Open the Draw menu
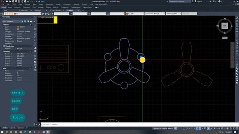This screenshot has width=239, height=134. [41, 4]
